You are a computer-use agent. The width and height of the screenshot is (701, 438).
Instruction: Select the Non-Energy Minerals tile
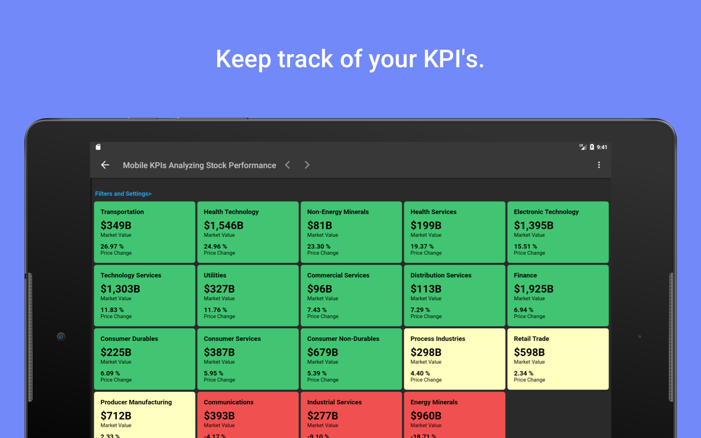(x=351, y=232)
